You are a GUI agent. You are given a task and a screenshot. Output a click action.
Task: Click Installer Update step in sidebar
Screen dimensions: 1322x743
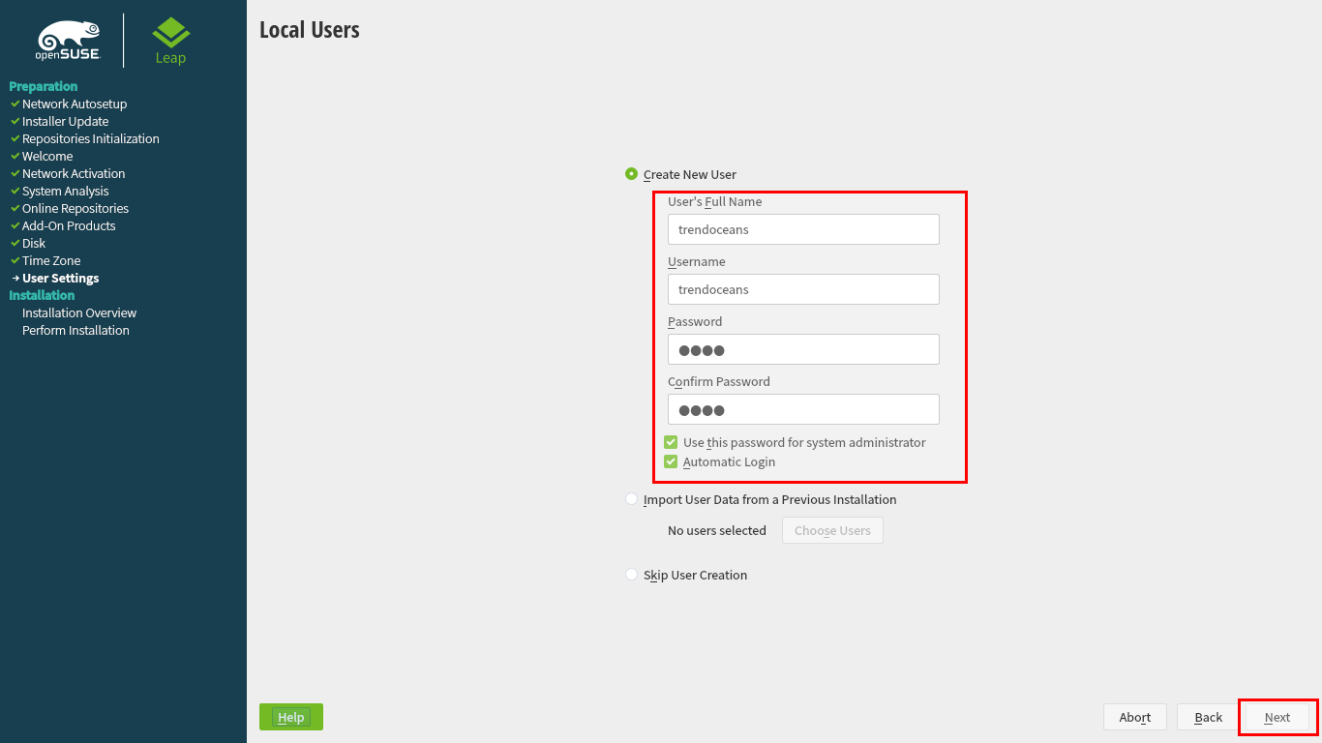pos(65,121)
